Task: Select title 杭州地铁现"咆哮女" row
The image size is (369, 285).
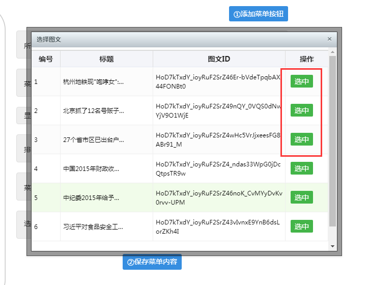Action: [94, 81]
